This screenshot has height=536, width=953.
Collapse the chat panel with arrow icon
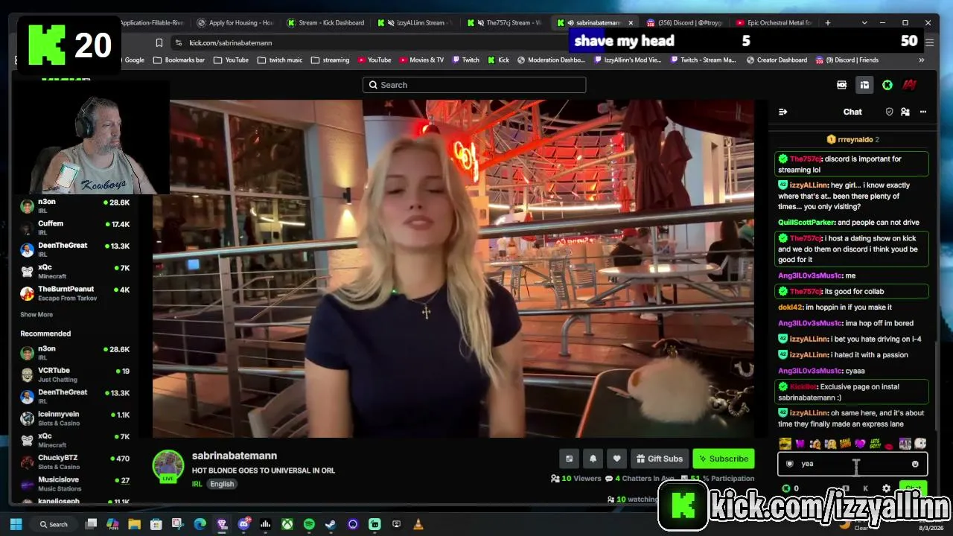click(x=783, y=112)
